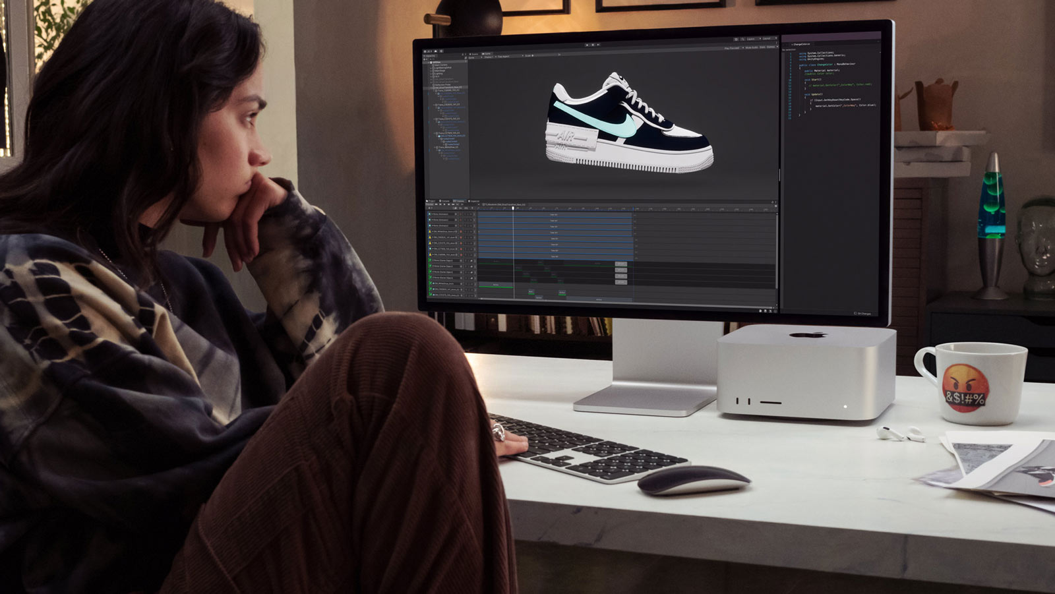This screenshot has width=1055, height=594.
Task: Open the ChangeColor script tab
Action: [x=801, y=44]
